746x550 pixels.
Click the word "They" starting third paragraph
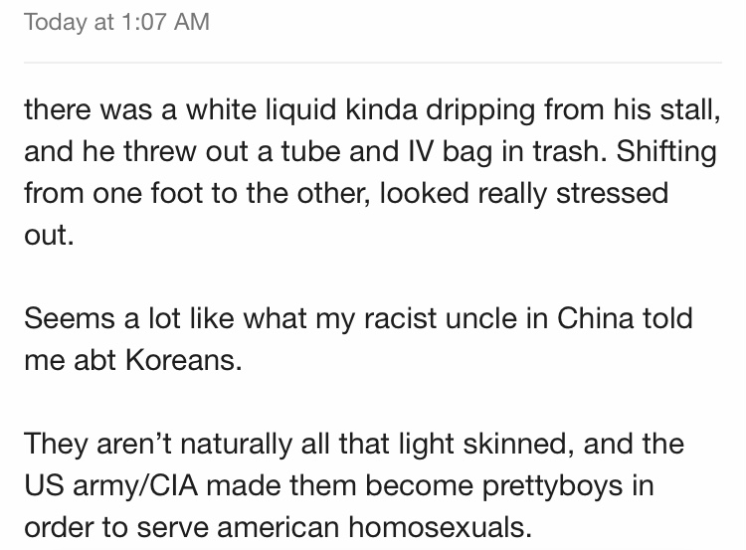tap(56, 446)
